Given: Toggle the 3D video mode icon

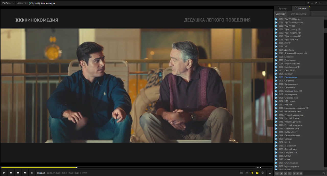Looking at the screenshot, I should tap(247, 173).
